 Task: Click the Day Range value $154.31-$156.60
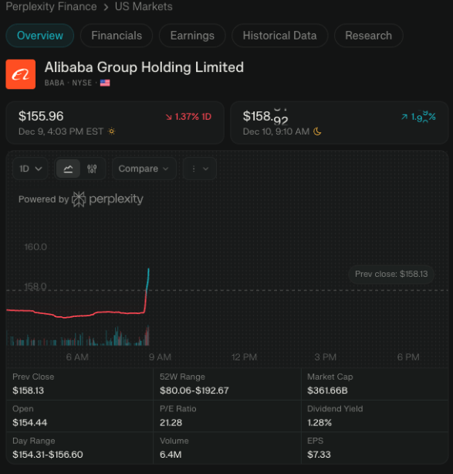(48, 455)
